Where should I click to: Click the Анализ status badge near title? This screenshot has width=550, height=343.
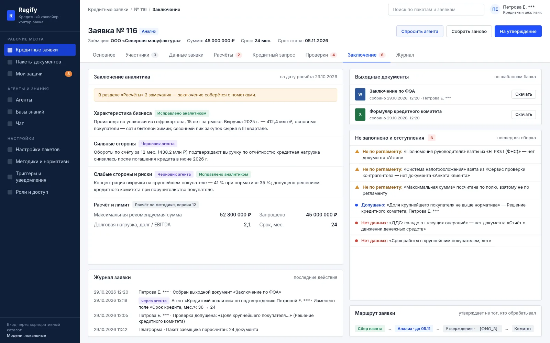click(149, 31)
